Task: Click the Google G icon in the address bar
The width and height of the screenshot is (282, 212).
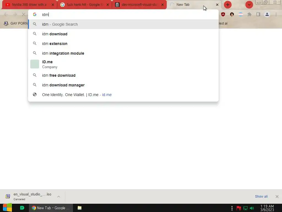Action: click(x=35, y=14)
